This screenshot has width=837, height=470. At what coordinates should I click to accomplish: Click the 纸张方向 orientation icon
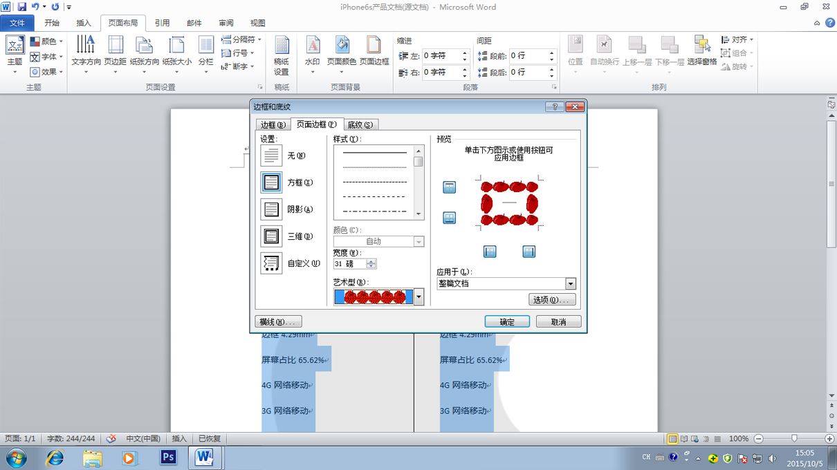pos(145,45)
